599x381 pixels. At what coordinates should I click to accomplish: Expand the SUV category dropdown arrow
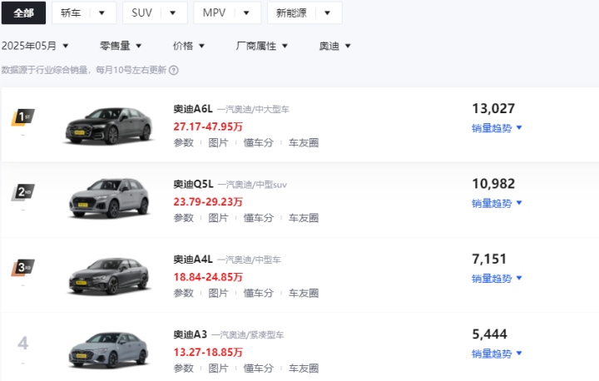pos(173,13)
